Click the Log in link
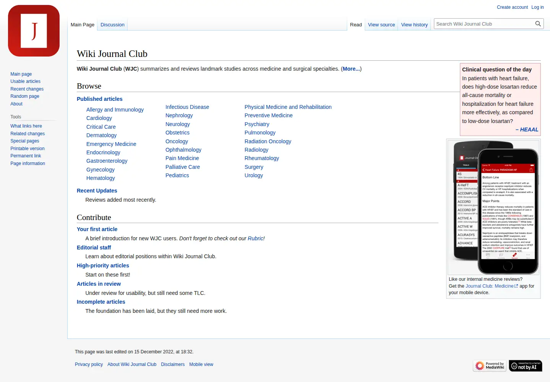Screen dimensions: 550x382 (537, 7)
